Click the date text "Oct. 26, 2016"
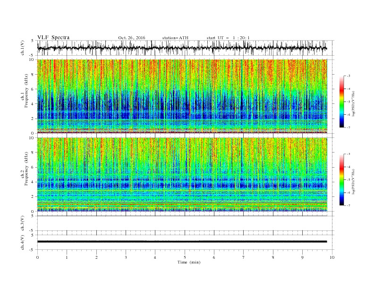The image size is (374, 289). point(132,38)
